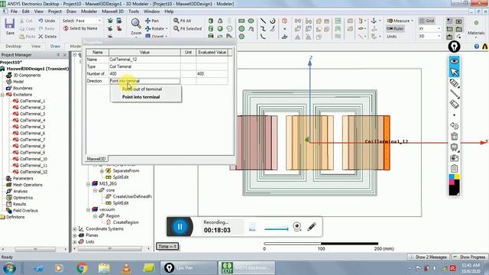Click the Number of value 400 field
The height and width of the screenshot is (275, 489).
(144, 73)
